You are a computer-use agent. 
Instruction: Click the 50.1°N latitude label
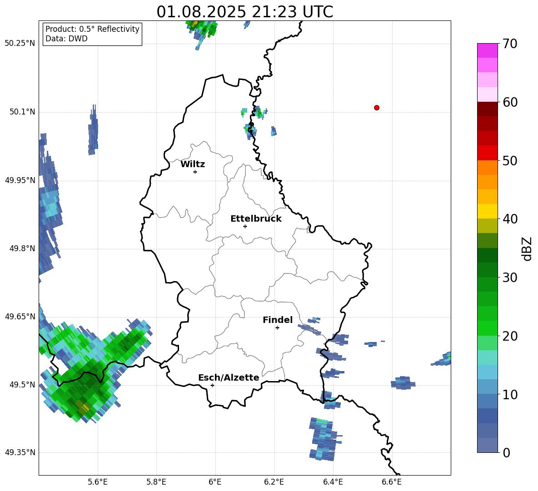click(22, 112)
